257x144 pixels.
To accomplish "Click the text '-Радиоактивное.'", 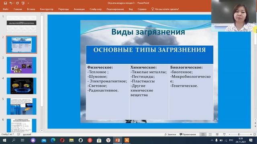I will click(103, 90).
